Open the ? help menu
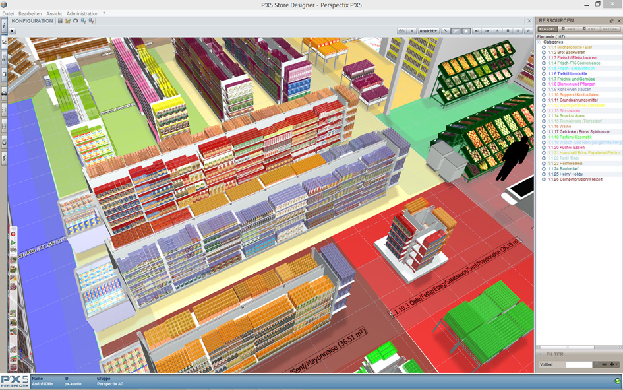The width and height of the screenshot is (623, 390). 104,13
